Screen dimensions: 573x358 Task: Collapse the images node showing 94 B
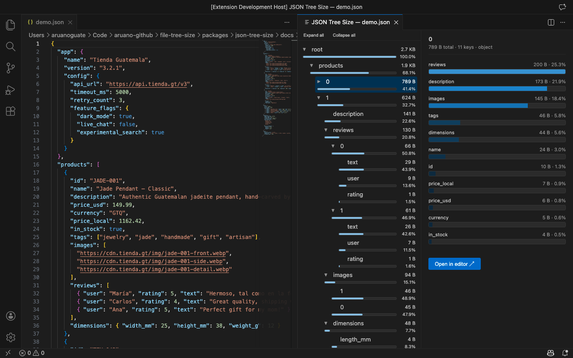coord(326,275)
